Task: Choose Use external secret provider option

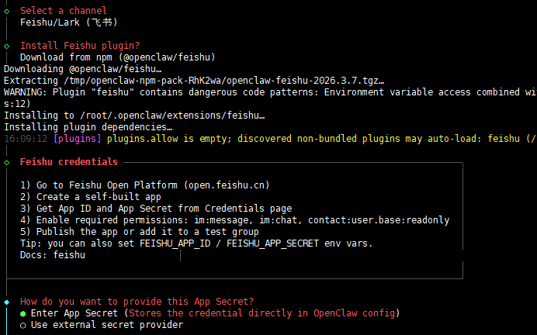Action: [x=23, y=325]
